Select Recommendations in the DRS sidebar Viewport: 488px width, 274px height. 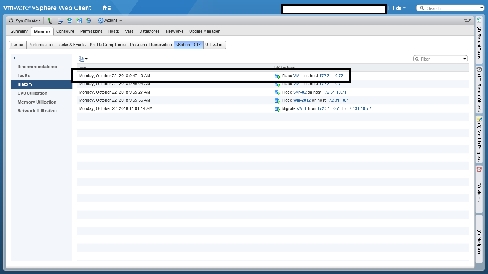37,67
